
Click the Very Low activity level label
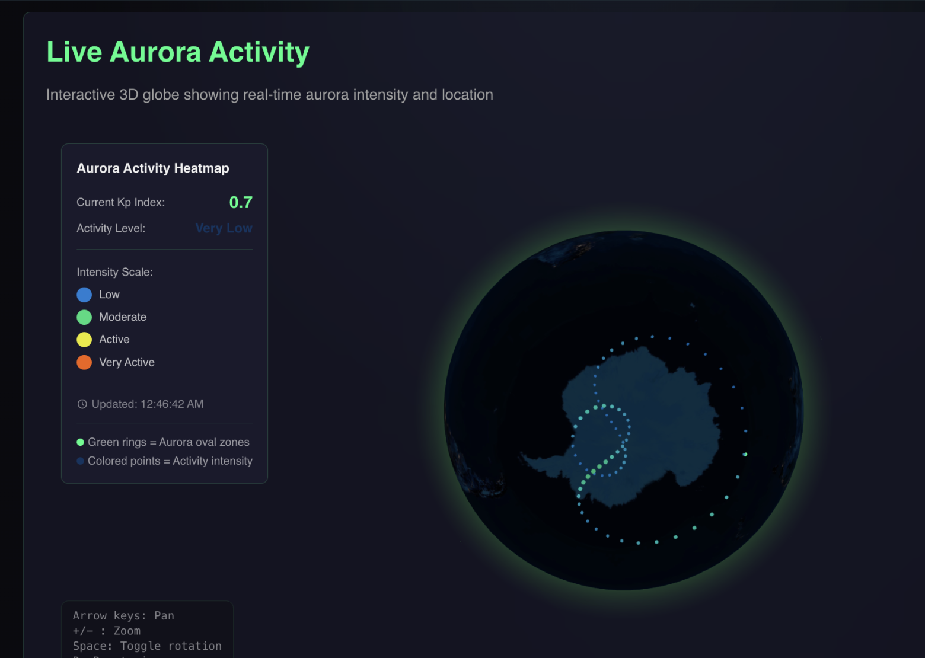(x=224, y=228)
